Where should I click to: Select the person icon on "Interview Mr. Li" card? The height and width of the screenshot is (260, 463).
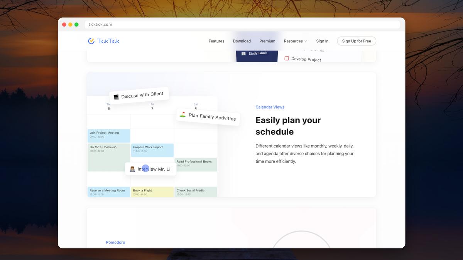pyautogui.click(x=132, y=169)
